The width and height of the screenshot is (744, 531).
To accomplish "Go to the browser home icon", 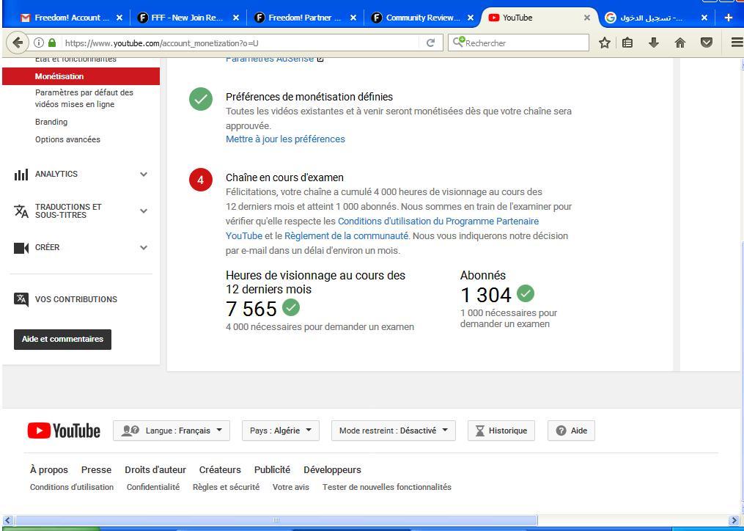I will pos(680,43).
